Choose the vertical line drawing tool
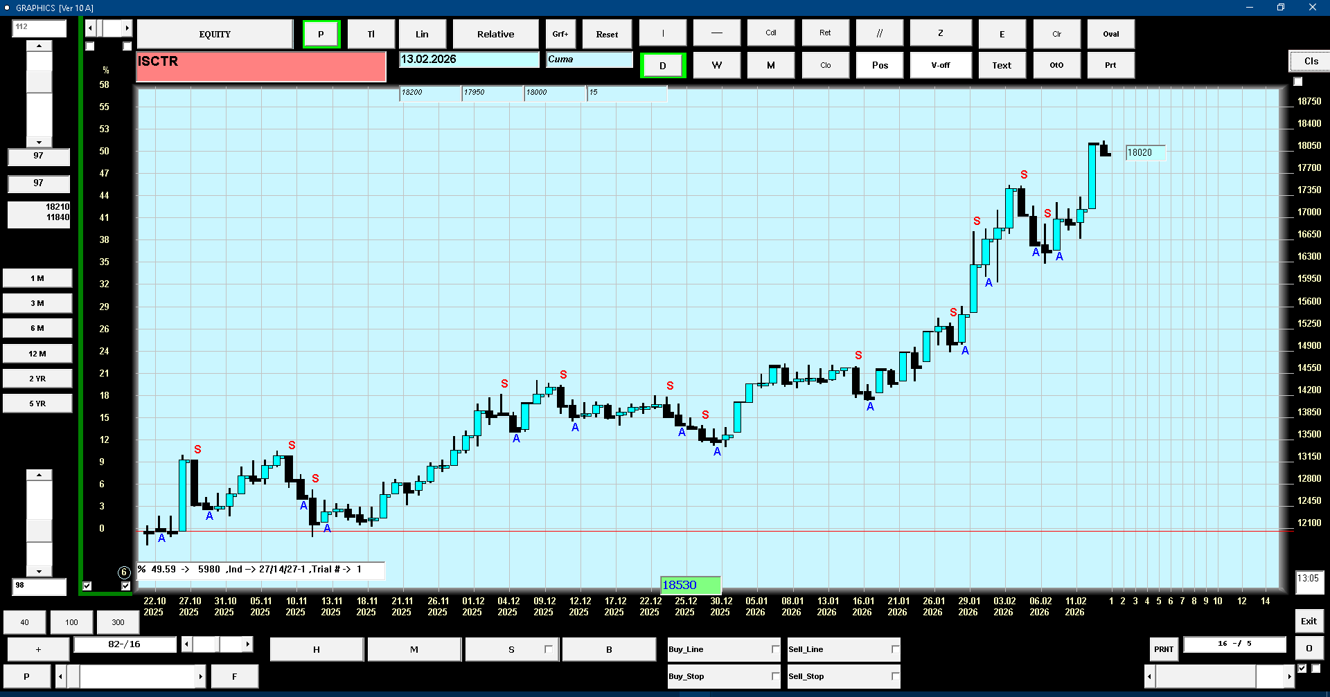 [x=663, y=33]
